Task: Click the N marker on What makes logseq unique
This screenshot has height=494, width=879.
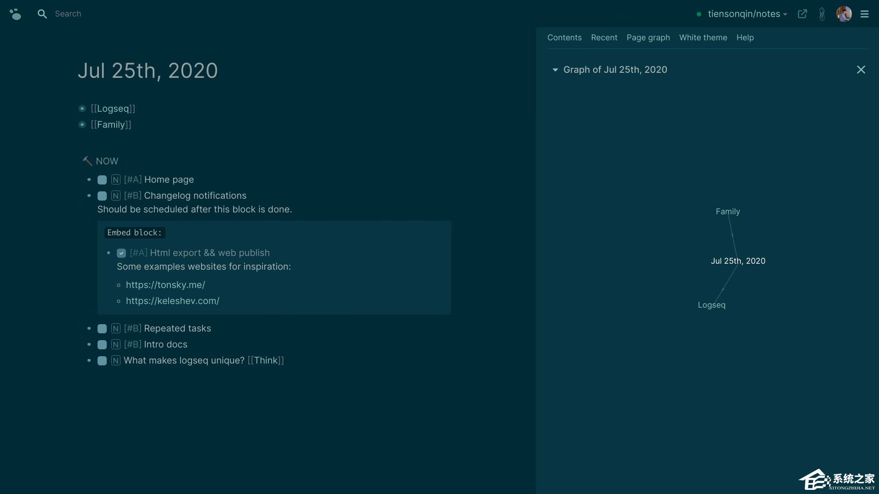Action: point(116,360)
